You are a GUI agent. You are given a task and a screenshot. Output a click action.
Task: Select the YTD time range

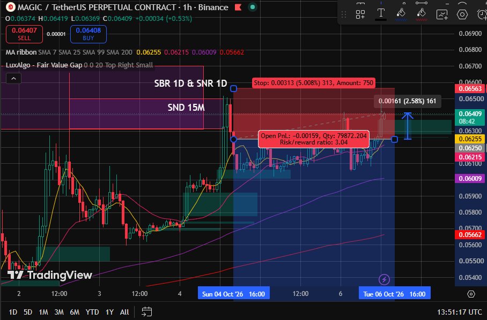92,312
